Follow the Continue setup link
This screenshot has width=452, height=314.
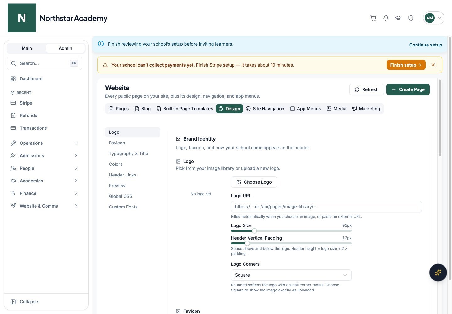coord(426,45)
